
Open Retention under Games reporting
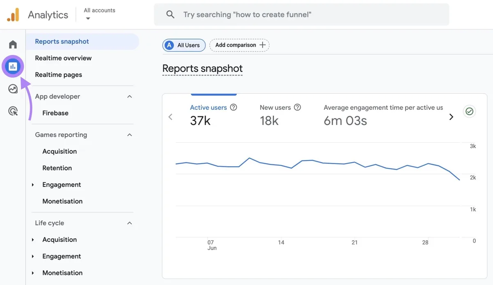(x=57, y=168)
